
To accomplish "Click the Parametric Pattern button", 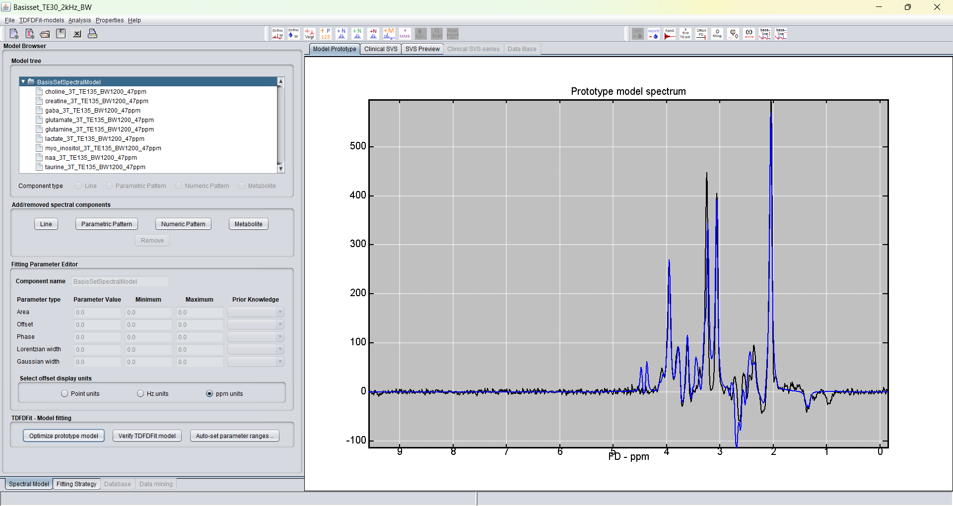I will [107, 224].
